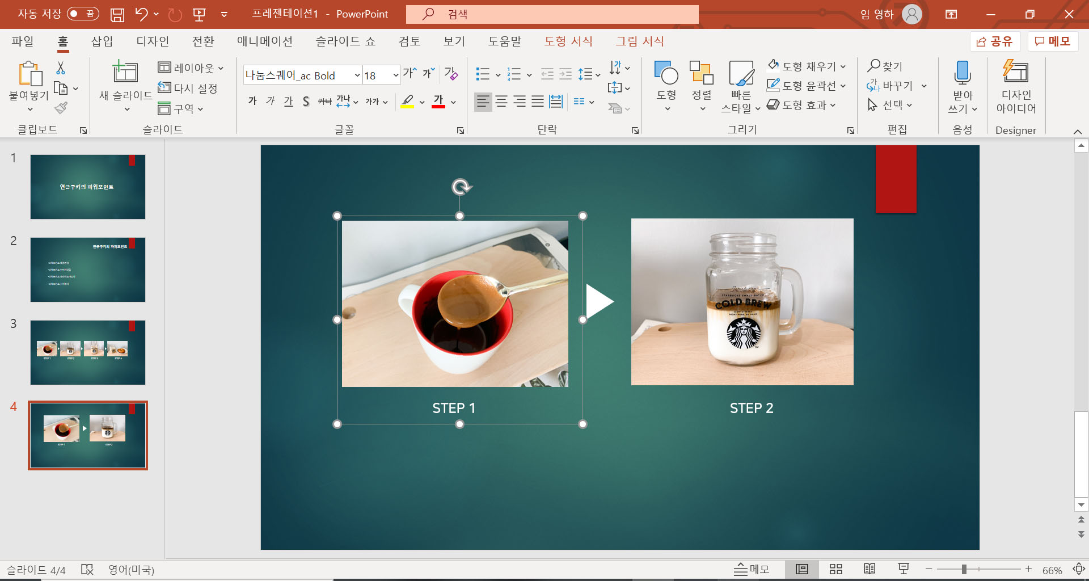Toggle Notes (메모) pane in status bar
The image size is (1089, 581).
[x=752, y=569]
